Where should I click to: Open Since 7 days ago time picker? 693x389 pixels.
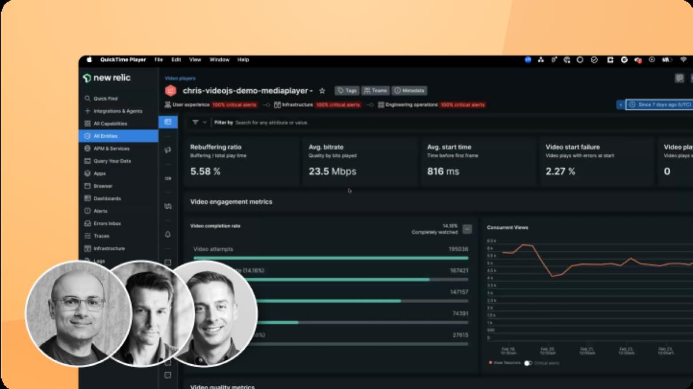click(x=659, y=105)
